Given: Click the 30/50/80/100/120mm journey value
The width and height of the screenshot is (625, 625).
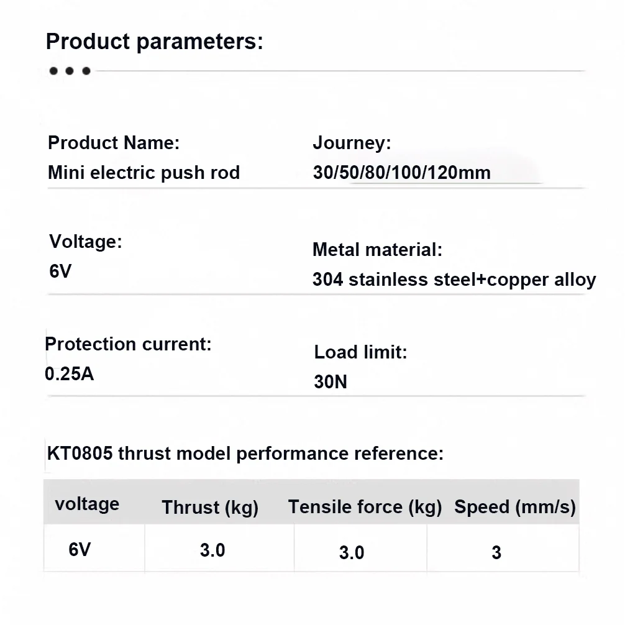Looking at the screenshot, I should pos(402,173).
